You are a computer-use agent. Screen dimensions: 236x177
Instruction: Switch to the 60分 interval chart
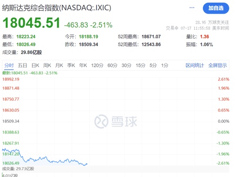(x=112, y=65)
